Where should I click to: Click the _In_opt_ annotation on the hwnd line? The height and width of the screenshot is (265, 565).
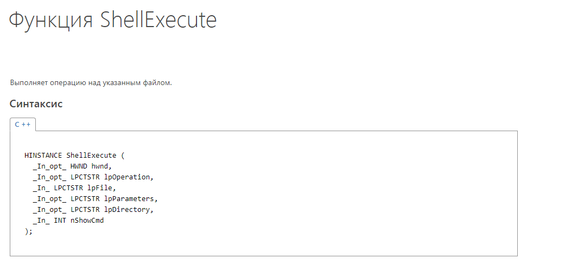tap(49, 166)
